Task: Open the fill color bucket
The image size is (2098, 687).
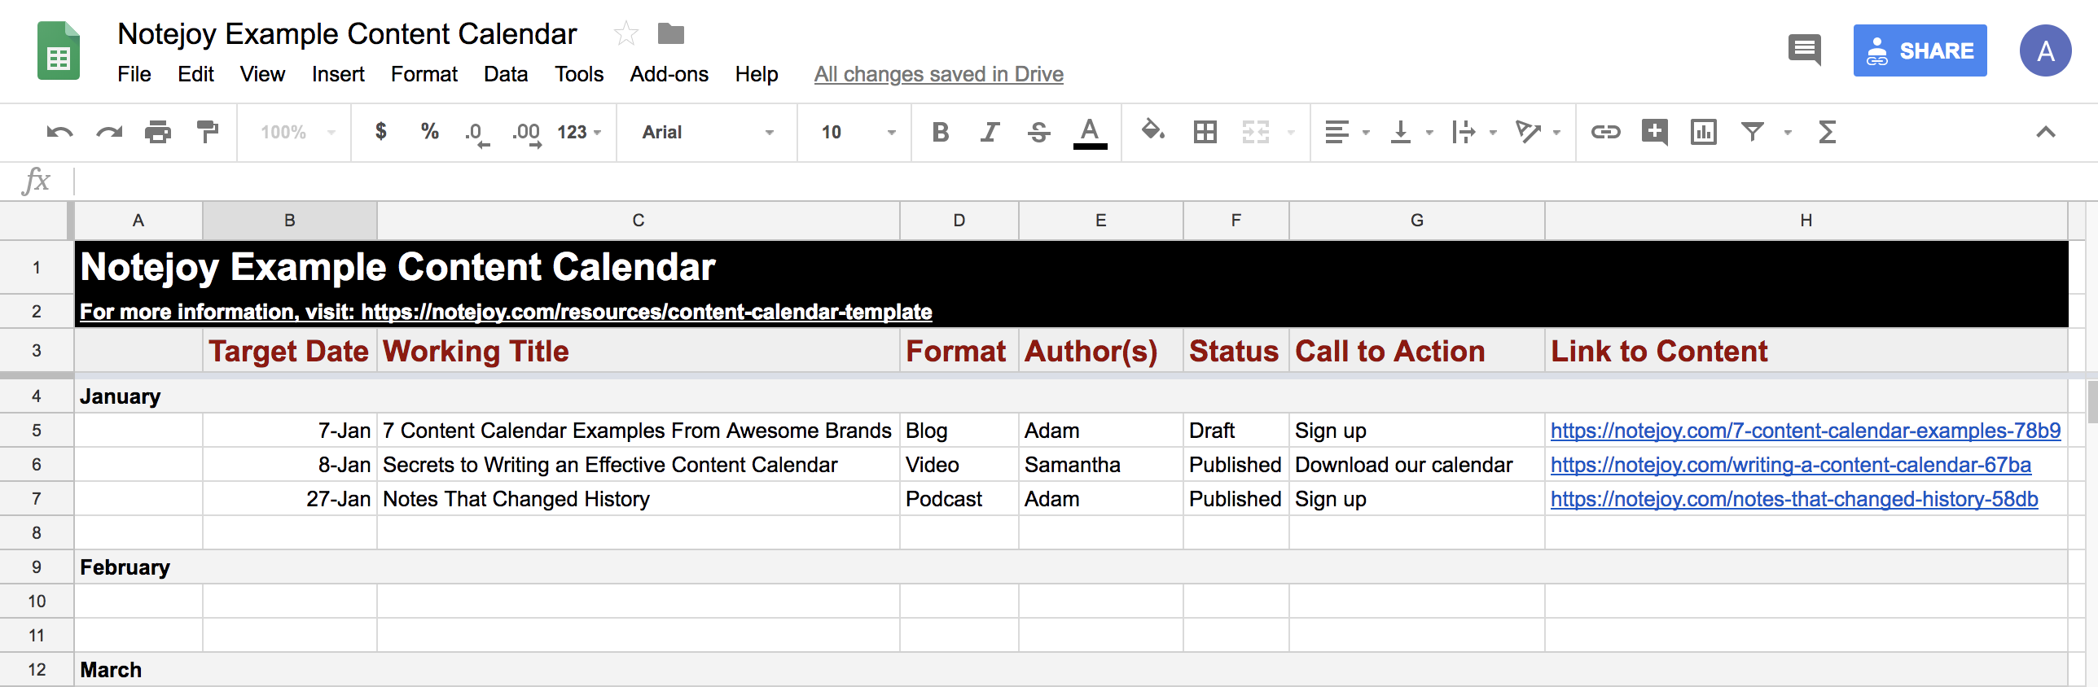Action: tap(1153, 130)
